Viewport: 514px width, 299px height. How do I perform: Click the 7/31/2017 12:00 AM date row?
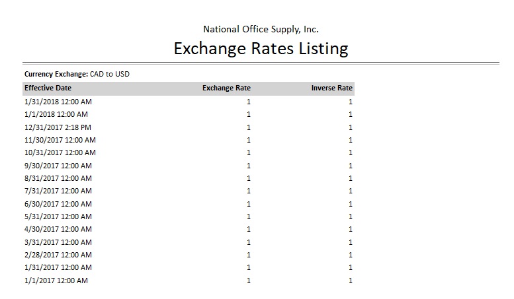58,191
